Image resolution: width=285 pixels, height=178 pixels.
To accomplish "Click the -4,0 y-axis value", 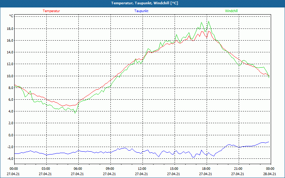I will [10, 158].
